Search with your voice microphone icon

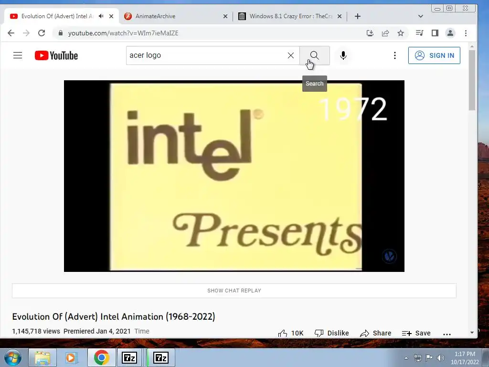coord(343,55)
